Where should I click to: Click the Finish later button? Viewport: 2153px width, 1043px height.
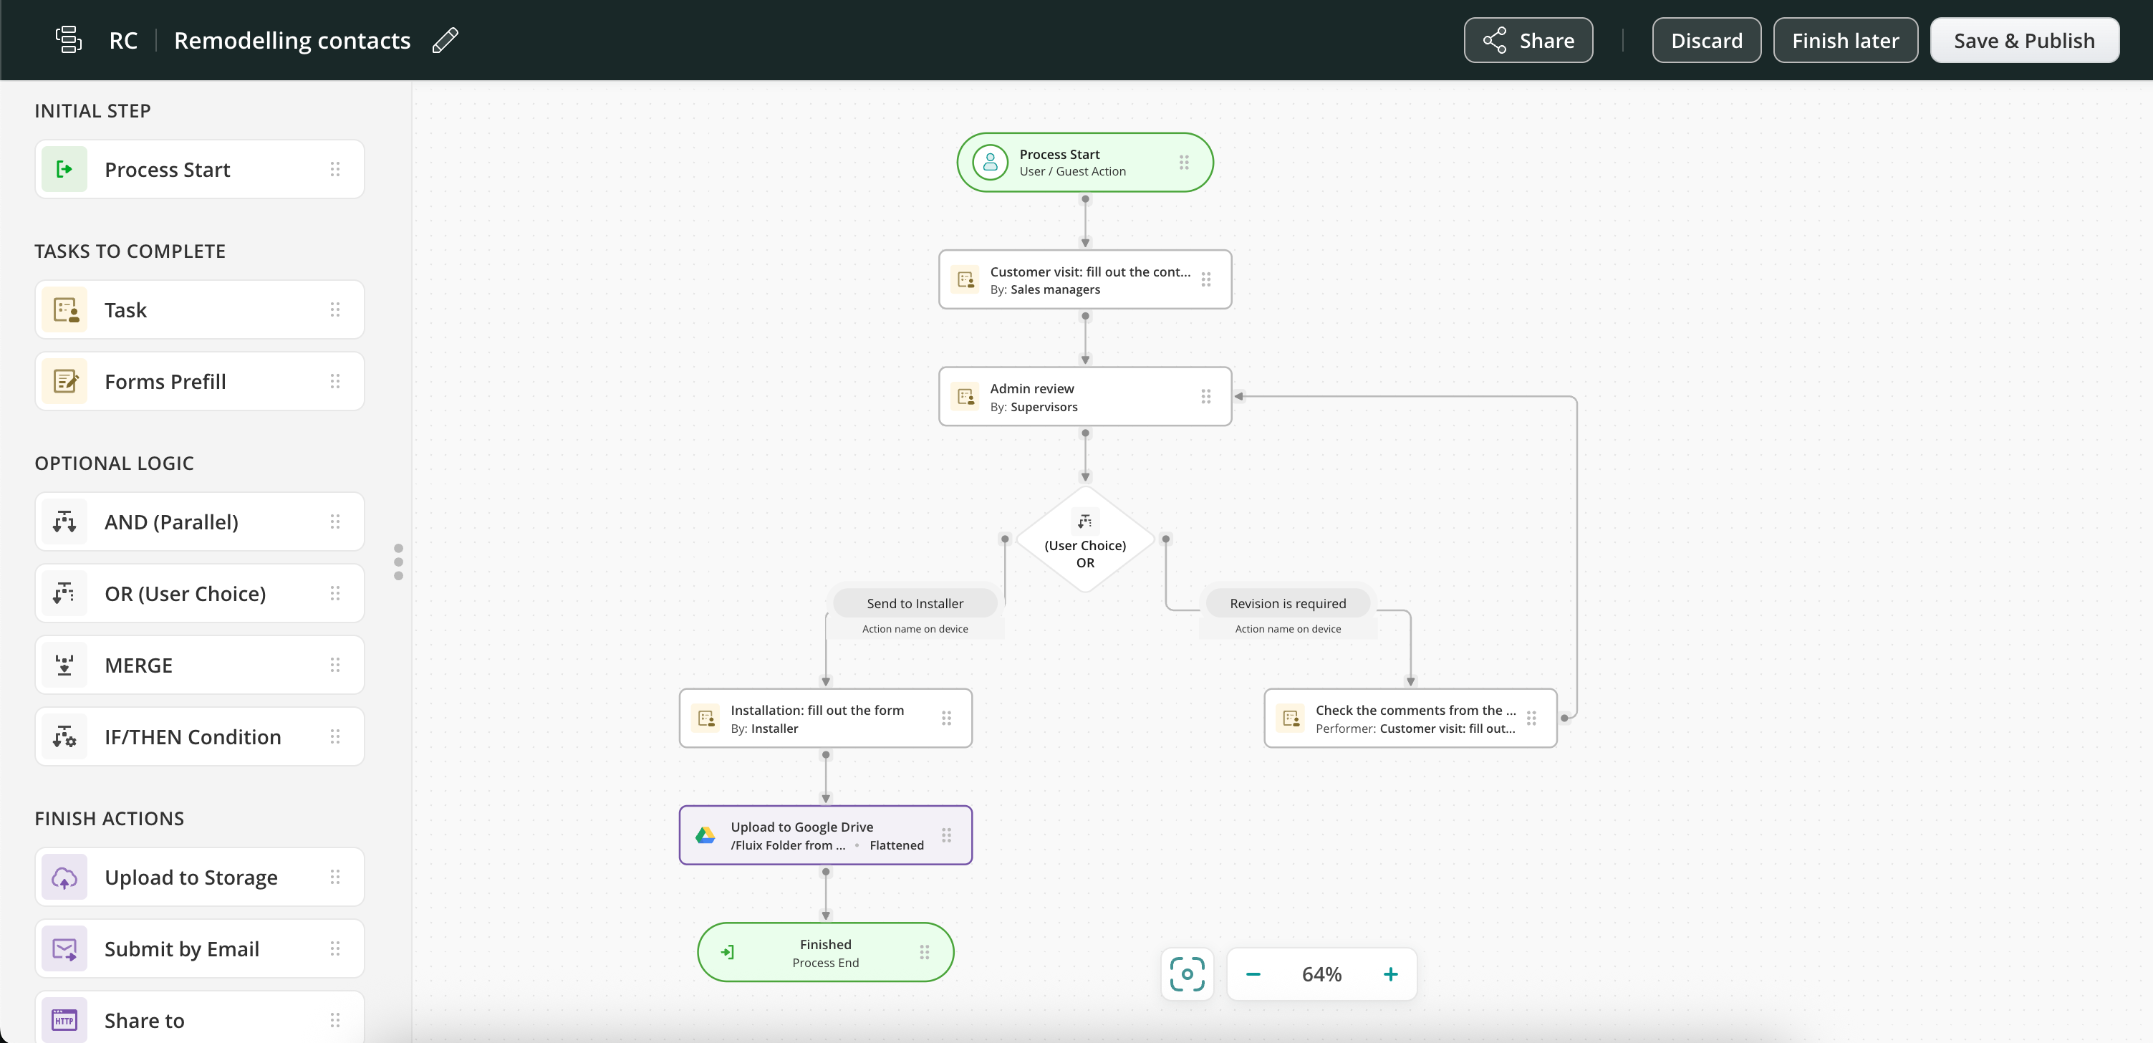click(x=1844, y=40)
